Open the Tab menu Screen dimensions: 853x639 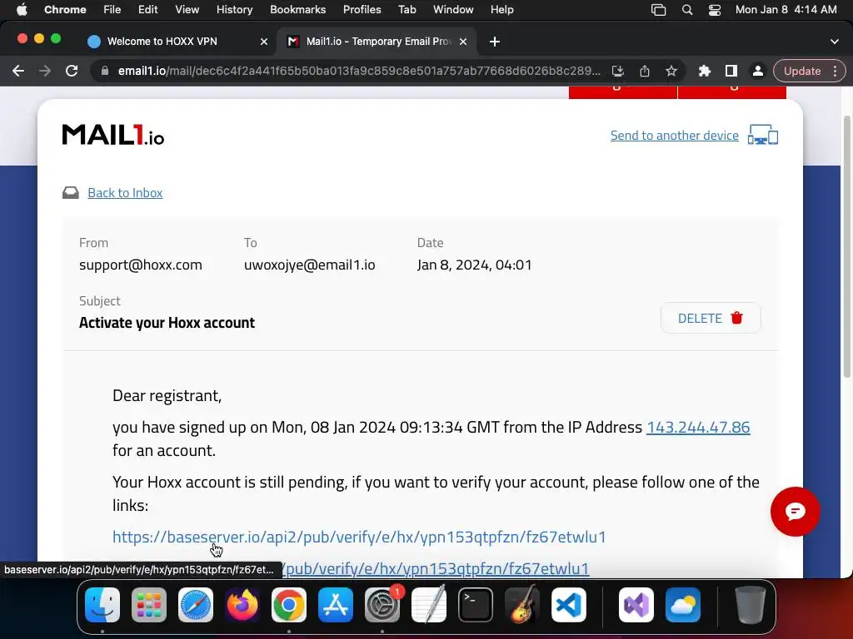click(407, 10)
